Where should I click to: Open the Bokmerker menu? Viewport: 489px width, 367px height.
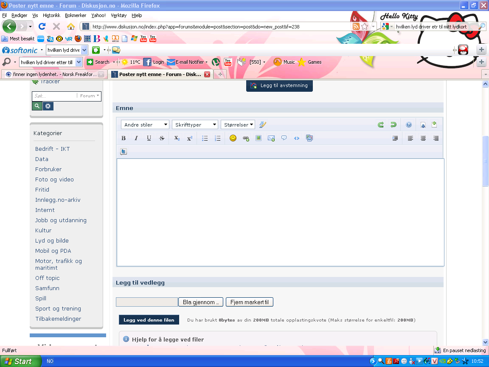76,15
